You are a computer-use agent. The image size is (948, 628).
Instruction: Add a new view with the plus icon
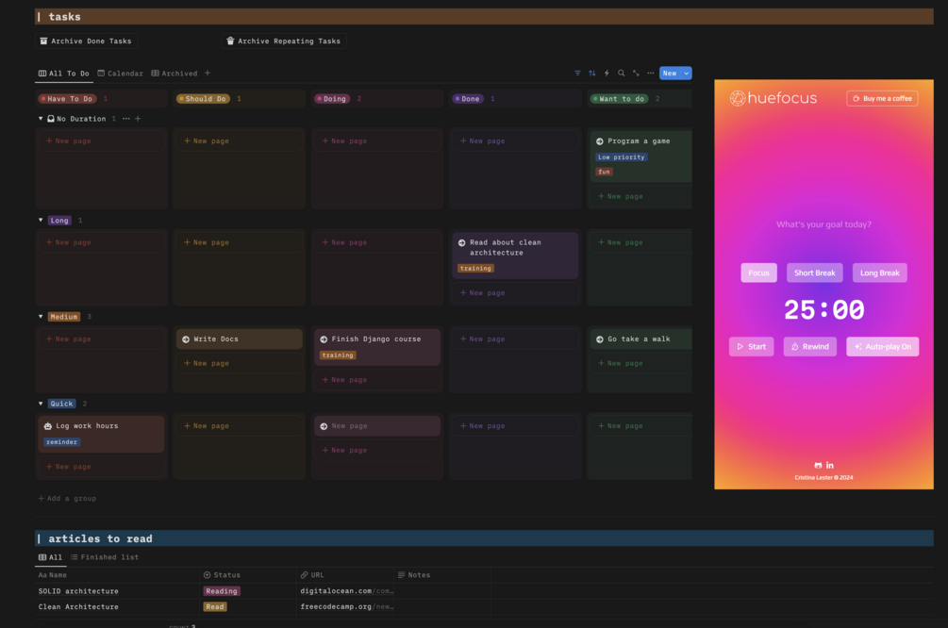[x=208, y=74]
